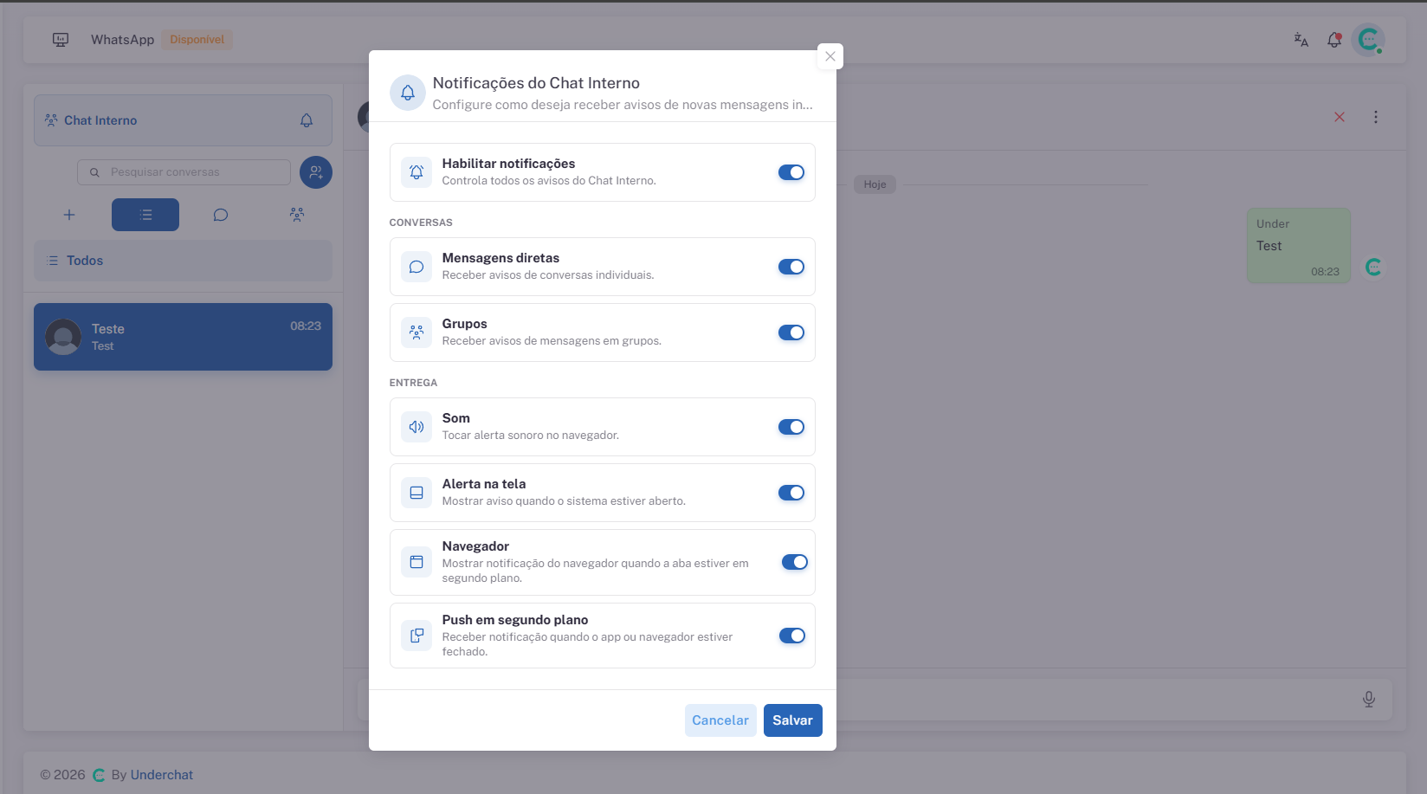Screen dimensions: 1427x794
Task: Click the push icon beside Push em segundo plano
Action: click(x=416, y=636)
